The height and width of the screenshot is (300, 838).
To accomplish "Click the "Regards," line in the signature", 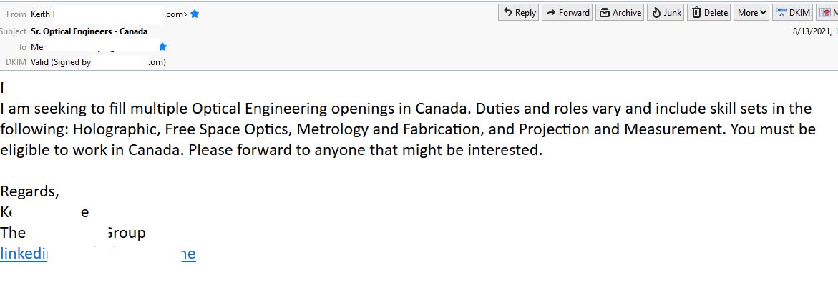I will [x=30, y=191].
